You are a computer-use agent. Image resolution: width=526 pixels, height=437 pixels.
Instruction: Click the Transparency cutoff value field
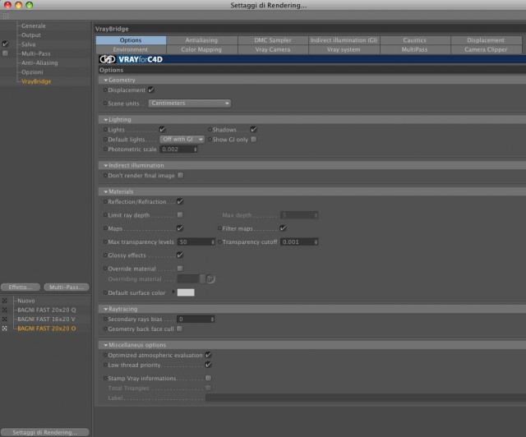point(299,241)
